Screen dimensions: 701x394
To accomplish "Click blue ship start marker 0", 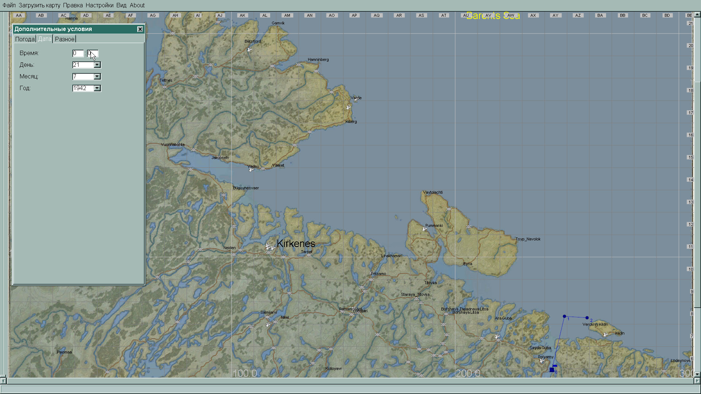I will (552, 370).
